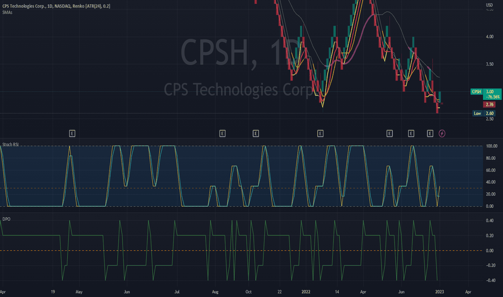
Task: Click the 22 date label on time axis
Action: click(x=280, y=292)
